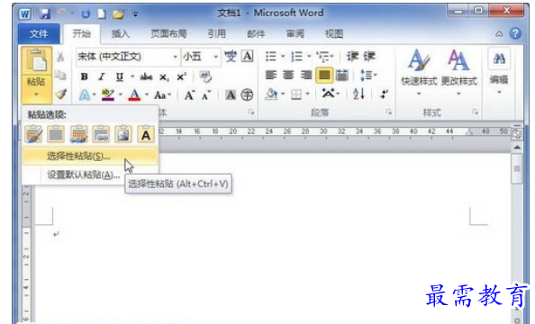Expand the 编辑 editing group
The width and height of the screenshot is (535, 324).
499,72
